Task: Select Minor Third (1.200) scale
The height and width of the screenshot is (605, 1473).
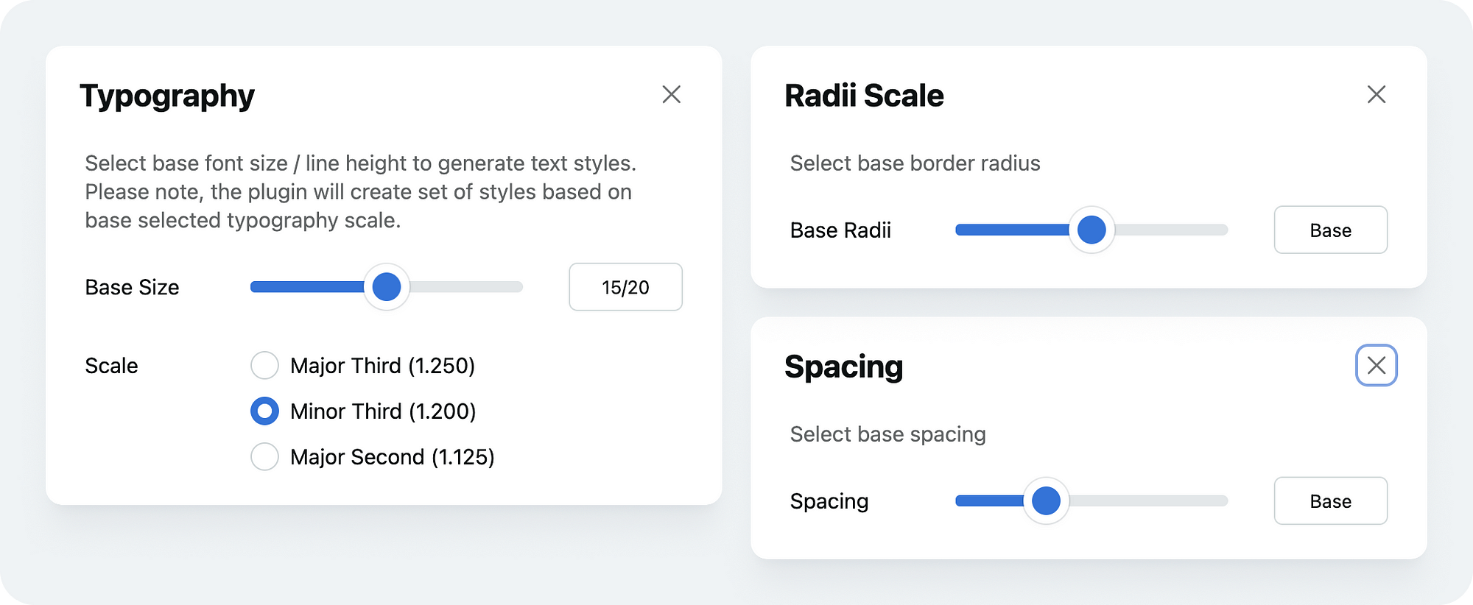Action: tap(264, 411)
